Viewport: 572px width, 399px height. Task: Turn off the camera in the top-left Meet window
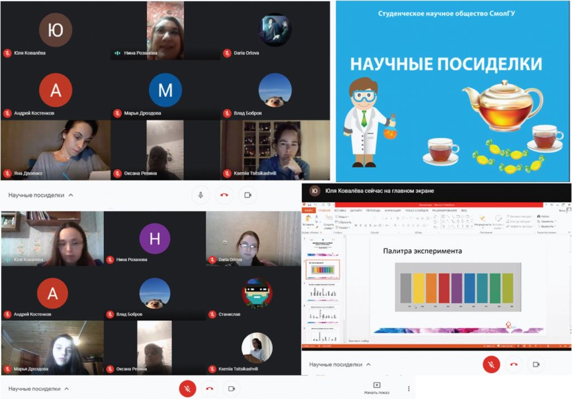click(247, 195)
